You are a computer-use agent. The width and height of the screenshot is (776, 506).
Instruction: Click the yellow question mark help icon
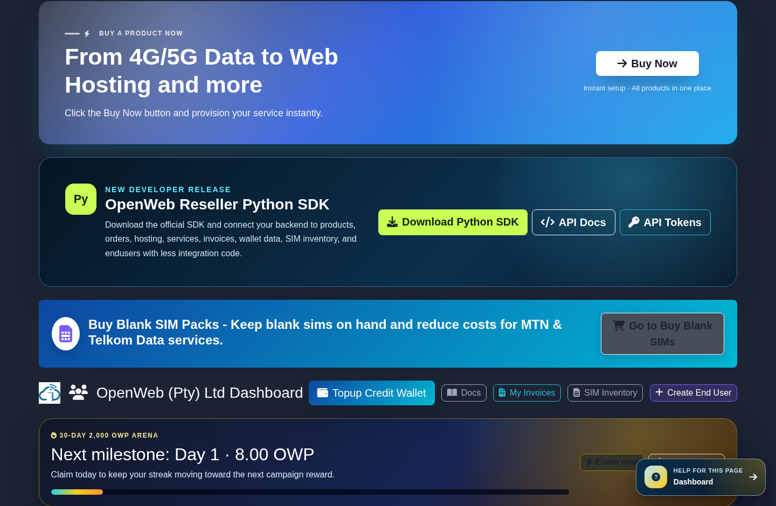656,477
